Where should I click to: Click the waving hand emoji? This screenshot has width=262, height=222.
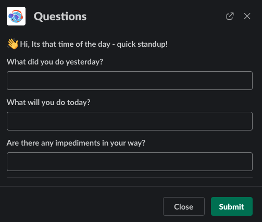tap(13, 44)
